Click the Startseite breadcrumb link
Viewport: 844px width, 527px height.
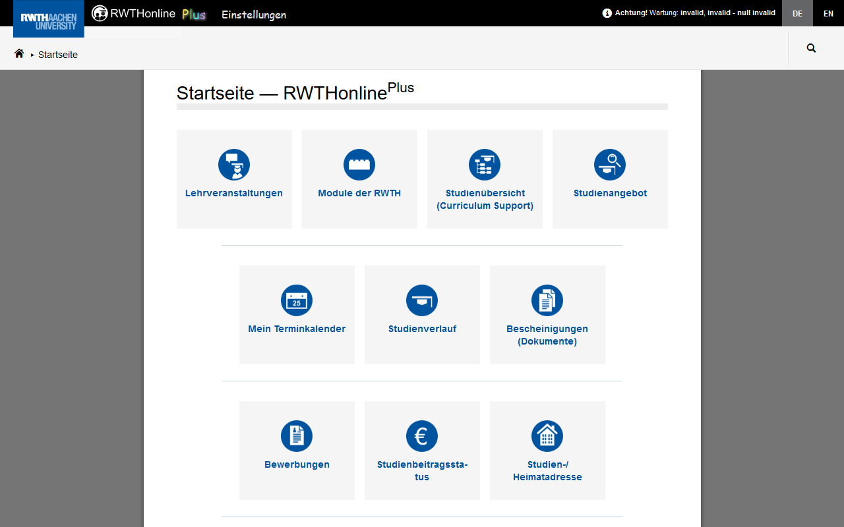pyautogui.click(x=58, y=55)
